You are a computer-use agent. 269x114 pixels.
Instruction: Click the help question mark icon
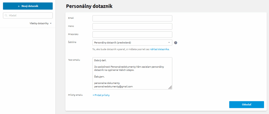tap(176, 43)
